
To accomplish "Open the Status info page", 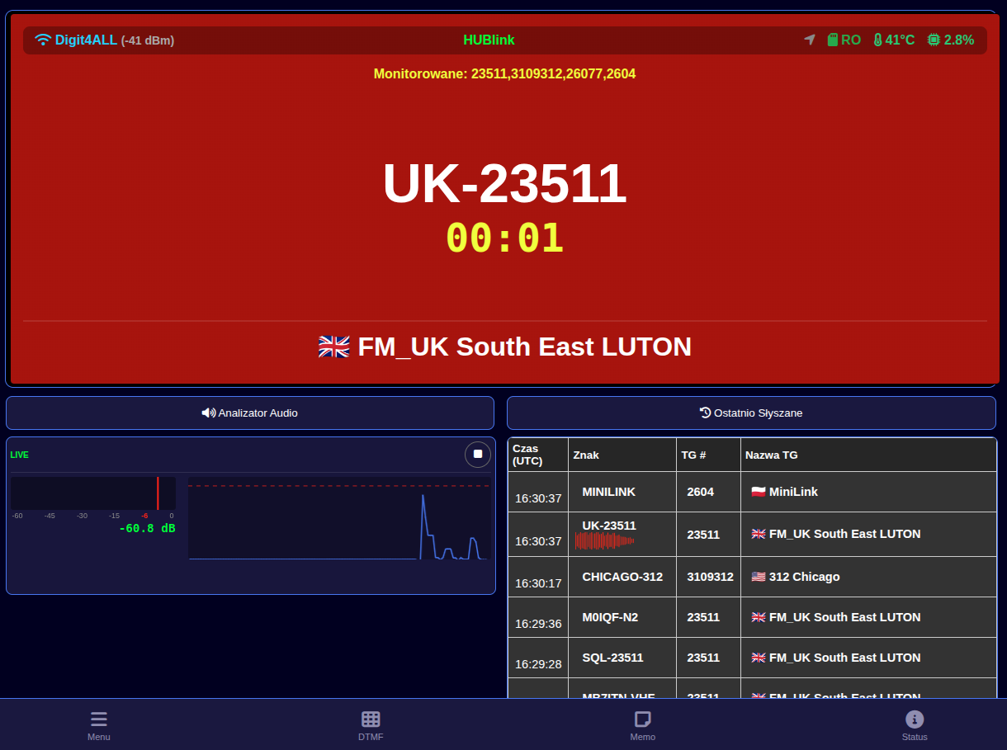I will (914, 724).
